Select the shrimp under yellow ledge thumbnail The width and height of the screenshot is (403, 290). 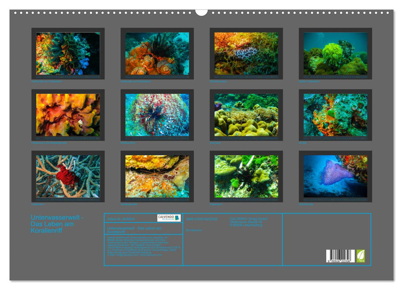pyautogui.click(x=157, y=176)
